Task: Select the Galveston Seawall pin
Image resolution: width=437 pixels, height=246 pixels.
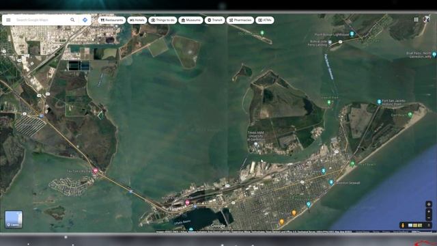Action: 331,182
